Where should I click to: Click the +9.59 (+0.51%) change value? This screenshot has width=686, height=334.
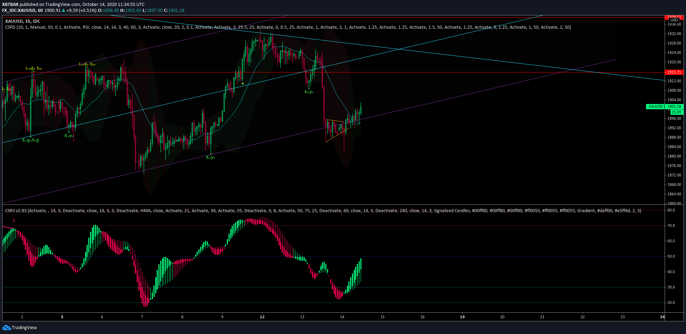[81, 11]
